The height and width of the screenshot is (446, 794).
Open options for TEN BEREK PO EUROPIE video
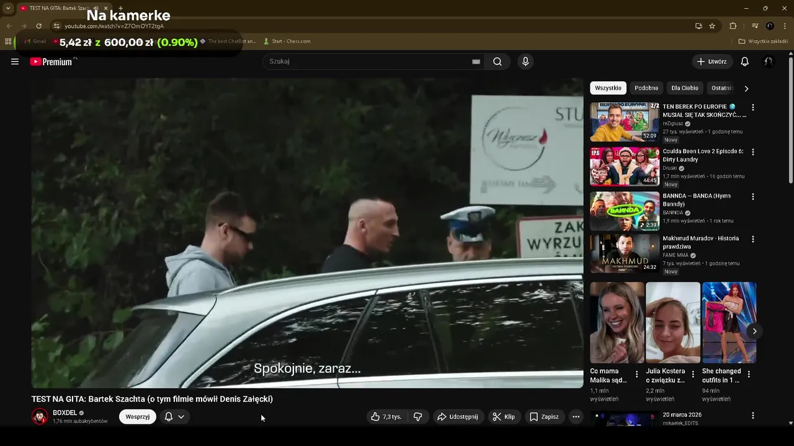753,108
